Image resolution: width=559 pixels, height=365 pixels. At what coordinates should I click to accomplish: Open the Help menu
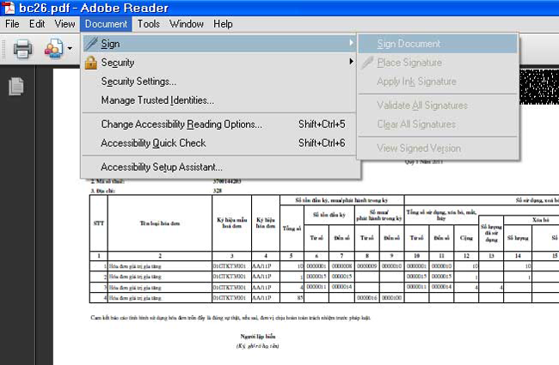tap(223, 24)
